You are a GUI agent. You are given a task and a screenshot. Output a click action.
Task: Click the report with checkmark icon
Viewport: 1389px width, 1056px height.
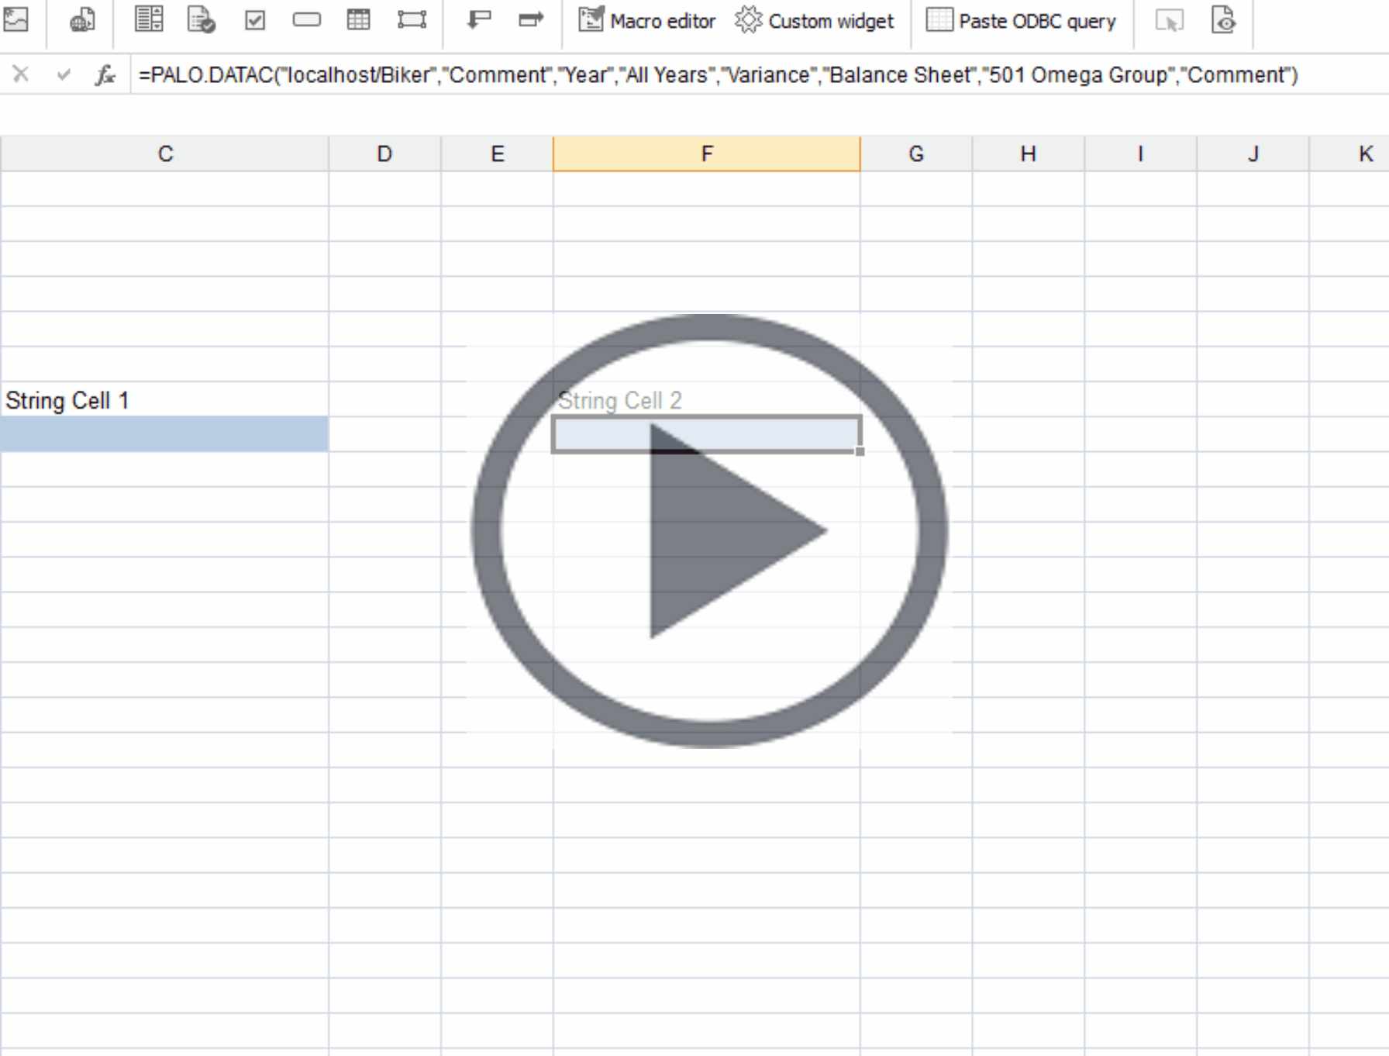tap(202, 21)
